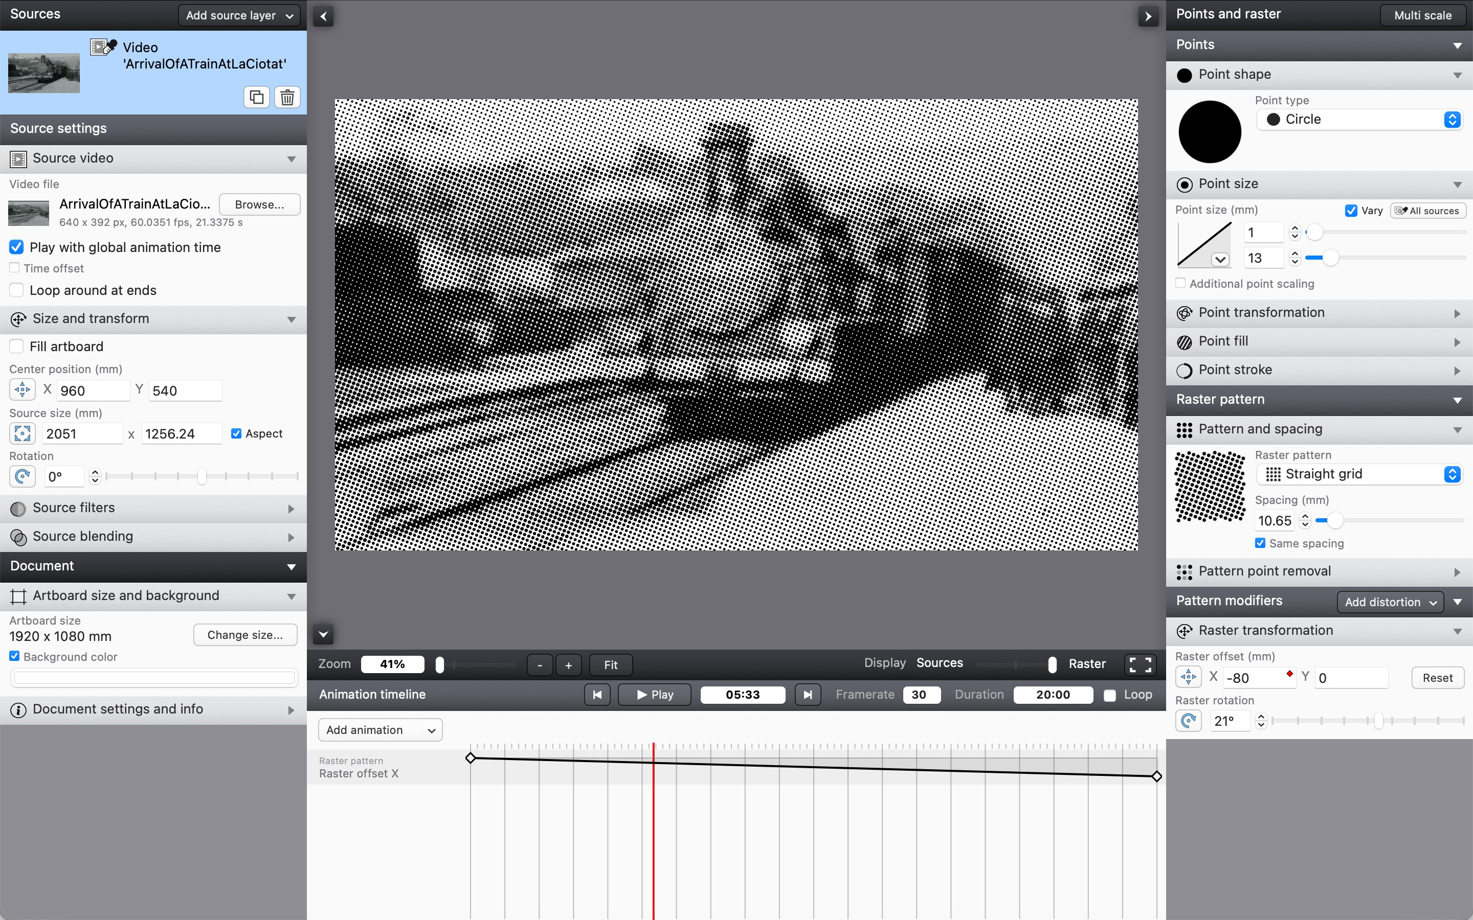This screenshot has height=920, width=1473.
Task: Click the large circle point shape preview
Action: point(1210,131)
